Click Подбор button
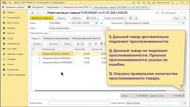Image resolution: width=190 pixels, height=107 pixels. 67,44
